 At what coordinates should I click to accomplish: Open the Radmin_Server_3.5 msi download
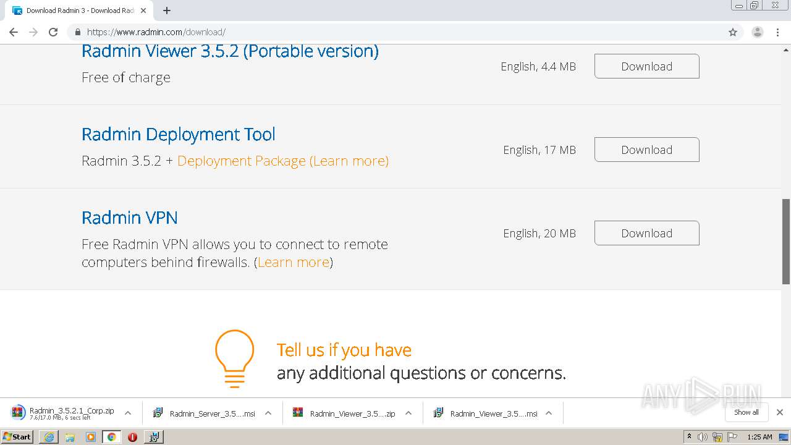pos(205,413)
